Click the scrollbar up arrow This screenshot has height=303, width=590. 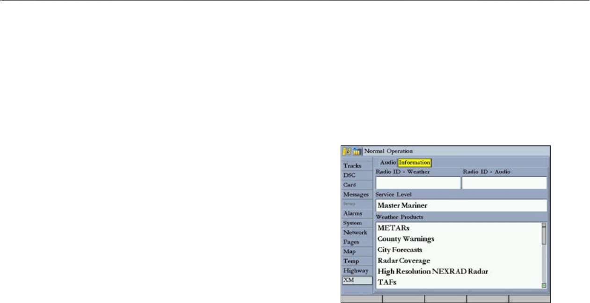click(544, 225)
